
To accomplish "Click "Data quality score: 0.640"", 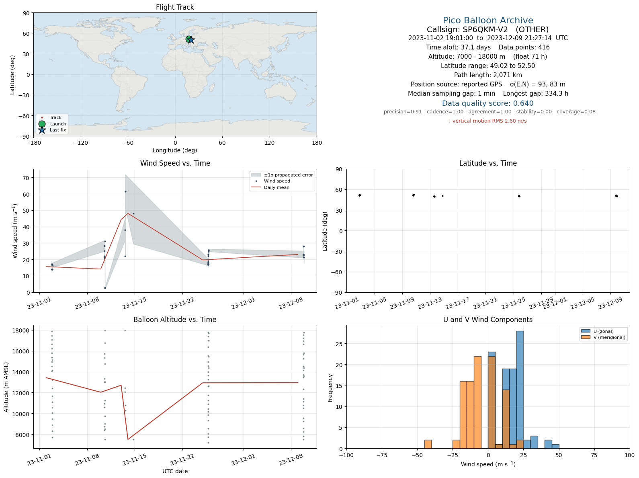I will (x=488, y=103).
